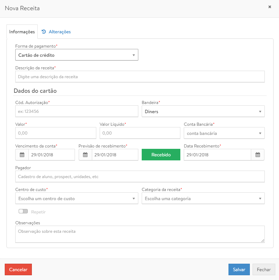Expand the Categoria da receita dropdown
Image resolution: width=279 pixels, height=280 pixels.
pos(203,198)
